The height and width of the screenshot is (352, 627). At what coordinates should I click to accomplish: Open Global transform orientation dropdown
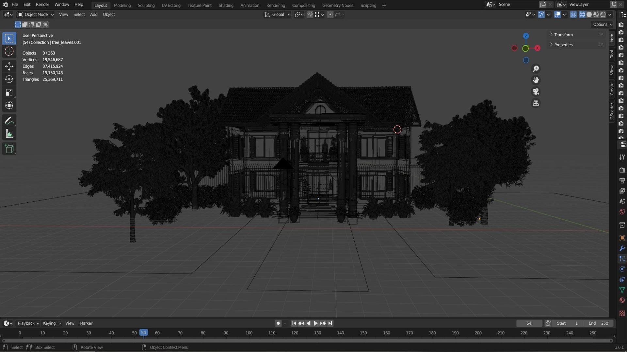pos(278,14)
